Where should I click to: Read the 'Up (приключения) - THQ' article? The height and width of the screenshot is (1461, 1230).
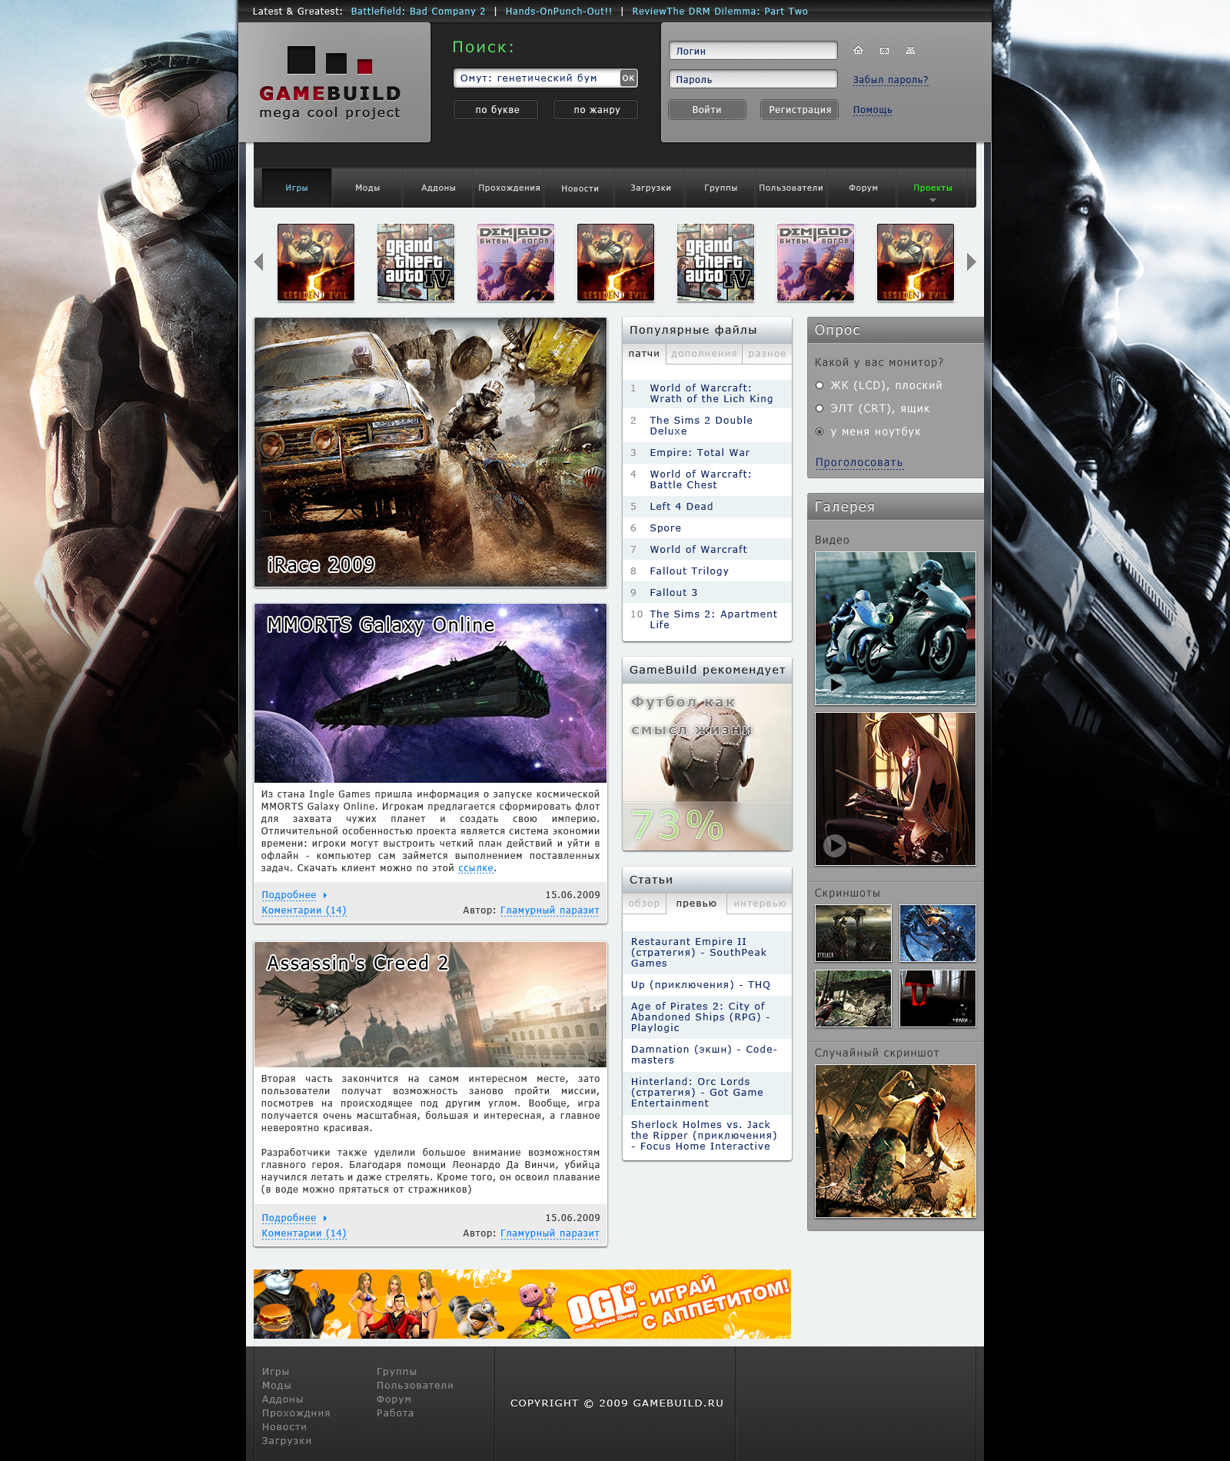coord(700,985)
